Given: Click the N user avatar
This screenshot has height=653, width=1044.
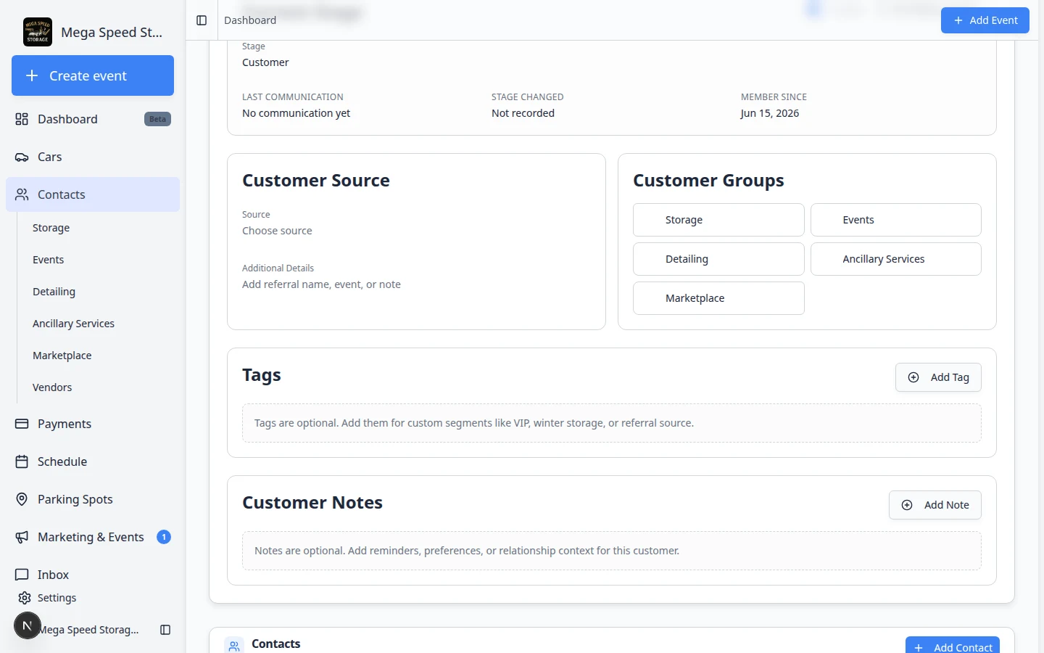Looking at the screenshot, I should (x=28, y=625).
